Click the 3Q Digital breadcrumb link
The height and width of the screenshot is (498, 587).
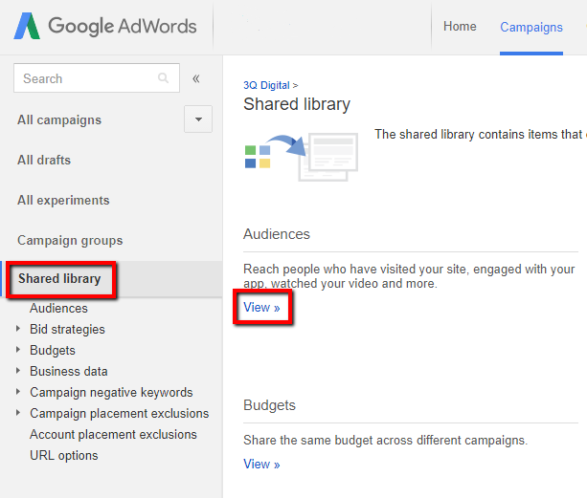point(266,85)
